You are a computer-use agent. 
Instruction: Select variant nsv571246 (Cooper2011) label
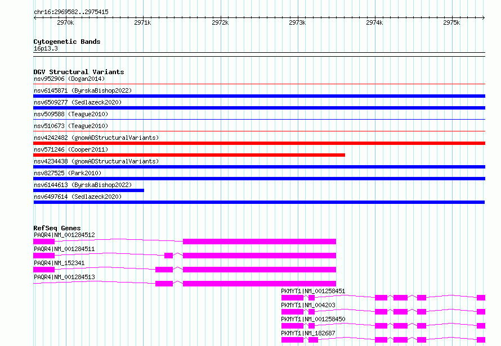point(71,149)
